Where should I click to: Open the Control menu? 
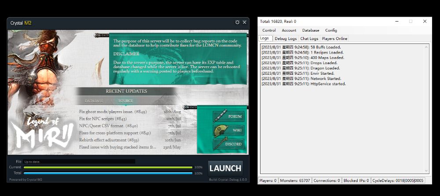pyautogui.click(x=269, y=30)
